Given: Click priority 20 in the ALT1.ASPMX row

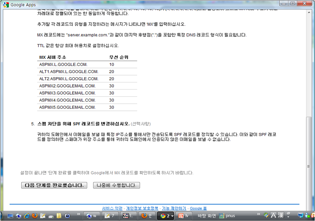Looking at the screenshot, I should pyautogui.click(x=112, y=72).
